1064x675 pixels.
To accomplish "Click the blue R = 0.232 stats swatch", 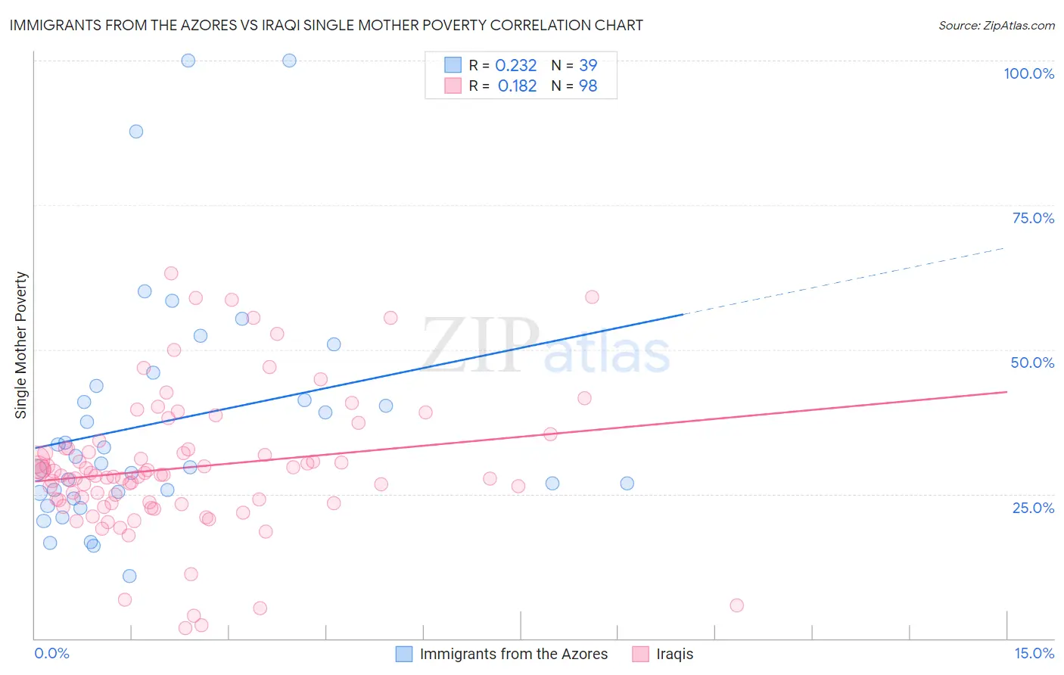I will [453, 65].
